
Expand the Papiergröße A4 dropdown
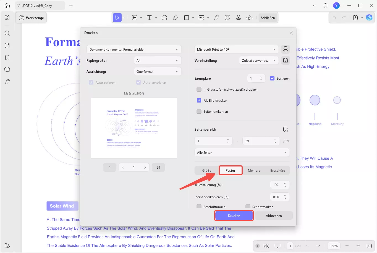click(158, 60)
